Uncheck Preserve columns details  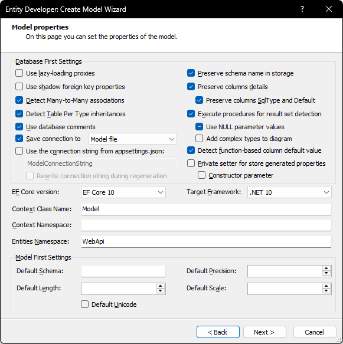[x=191, y=87]
